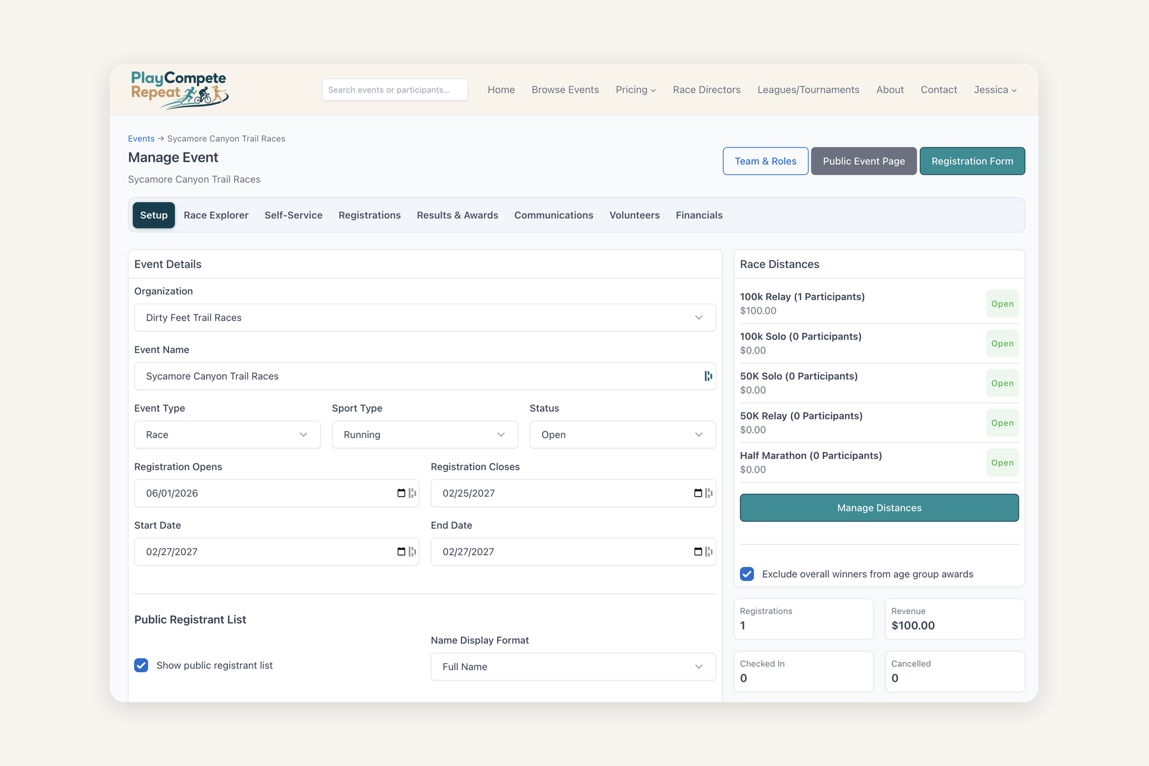Image resolution: width=1149 pixels, height=766 pixels.
Task: Expand the Pricing menu
Action: click(x=636, y=90)
